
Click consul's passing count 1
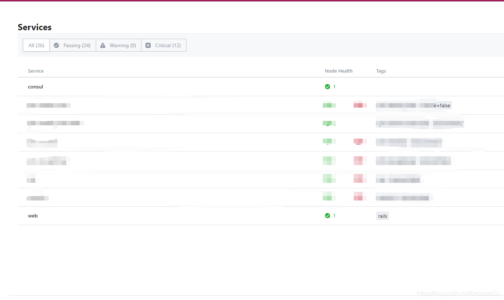[x=335, y=87]
